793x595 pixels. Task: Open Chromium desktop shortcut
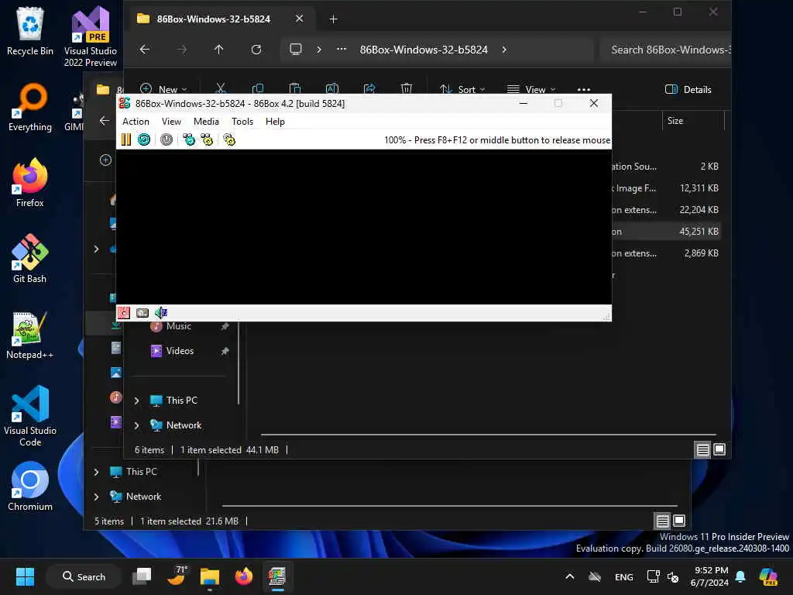coord(30,487)
